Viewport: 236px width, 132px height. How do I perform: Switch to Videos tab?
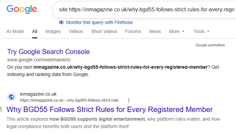(76, 31)
